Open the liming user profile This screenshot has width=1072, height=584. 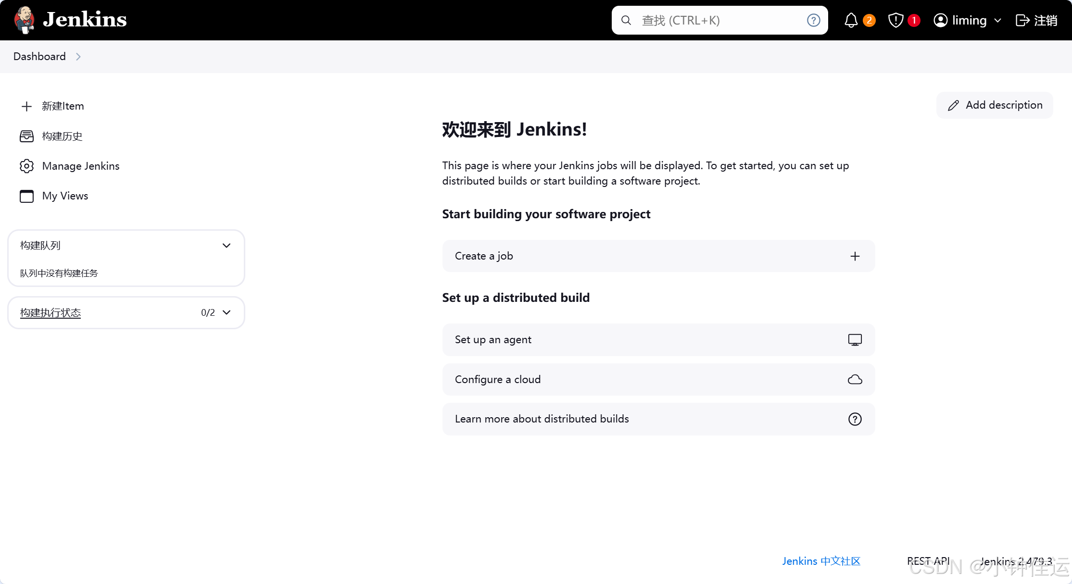tap(960, 20)
